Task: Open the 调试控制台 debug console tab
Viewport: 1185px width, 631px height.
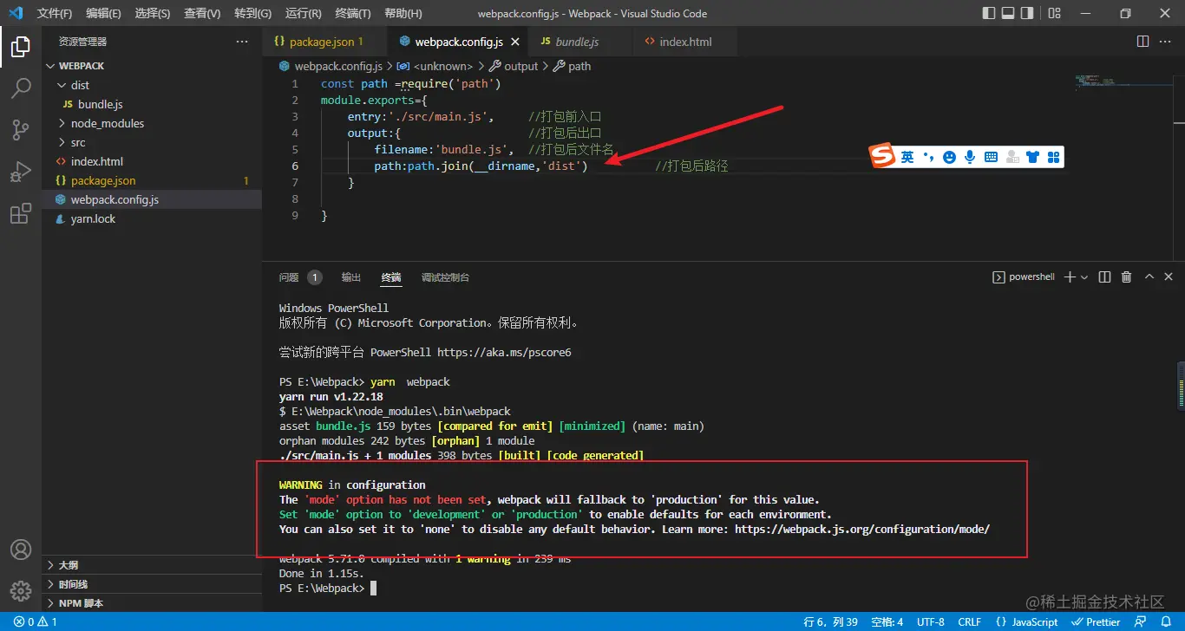Action: [446, 277]
